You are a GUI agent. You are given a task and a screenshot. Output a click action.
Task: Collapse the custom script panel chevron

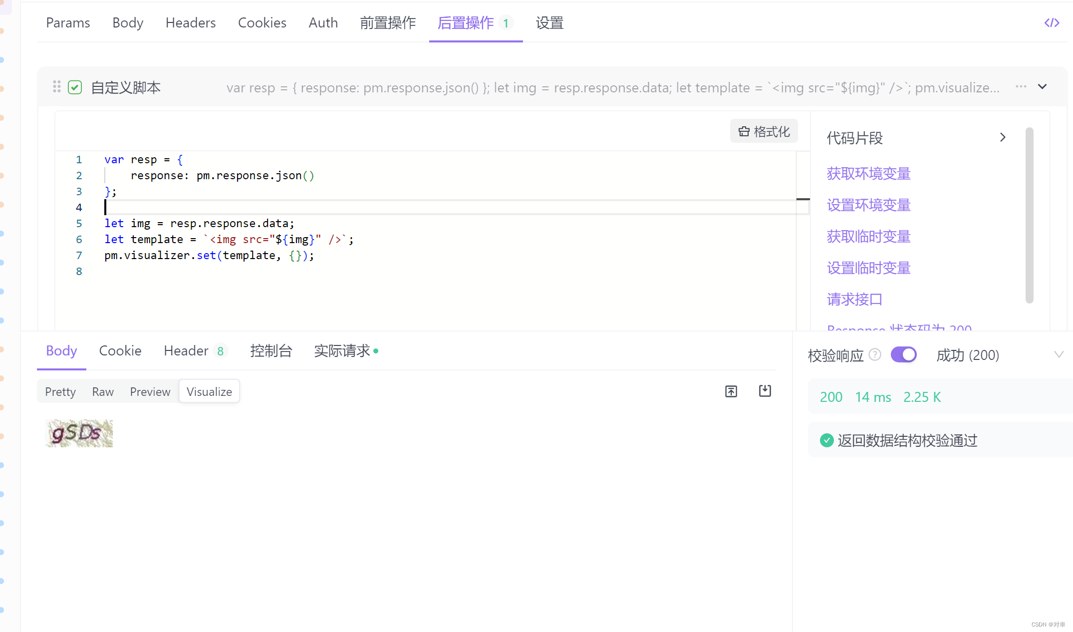pyautogui.click(x=1042, y=87)
